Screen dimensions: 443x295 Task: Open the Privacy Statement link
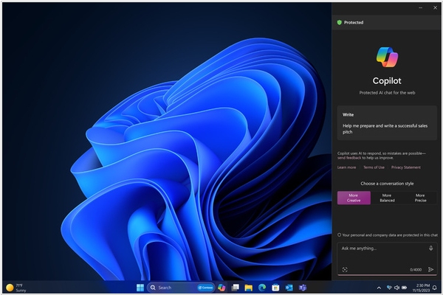click(x=405, y=167)
